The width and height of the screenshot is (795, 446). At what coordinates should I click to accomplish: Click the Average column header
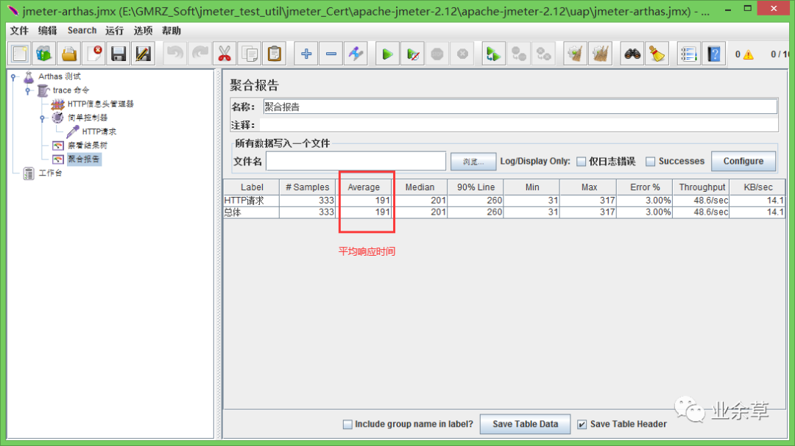364,187
